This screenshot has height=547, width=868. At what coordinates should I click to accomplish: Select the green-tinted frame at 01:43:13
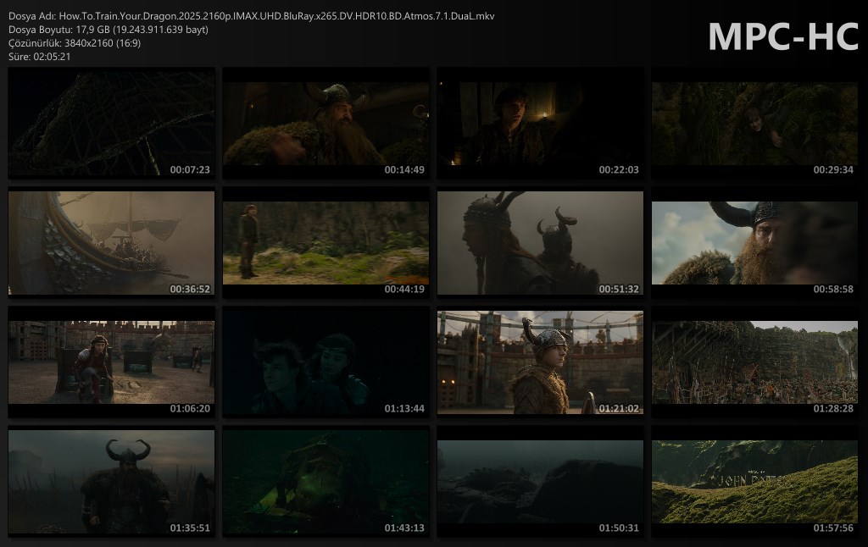[x=325, y=481]
